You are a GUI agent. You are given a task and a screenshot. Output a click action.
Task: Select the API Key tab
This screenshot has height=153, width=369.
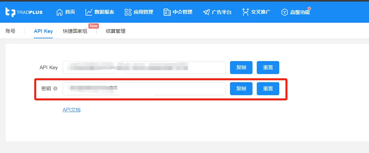pos(43,31)
